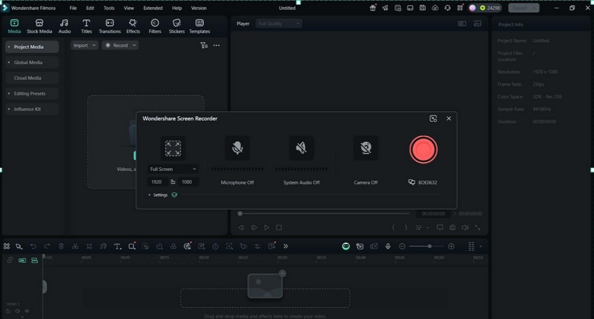
Task: Open the Titles tab
Action: (x=86, y=27)
